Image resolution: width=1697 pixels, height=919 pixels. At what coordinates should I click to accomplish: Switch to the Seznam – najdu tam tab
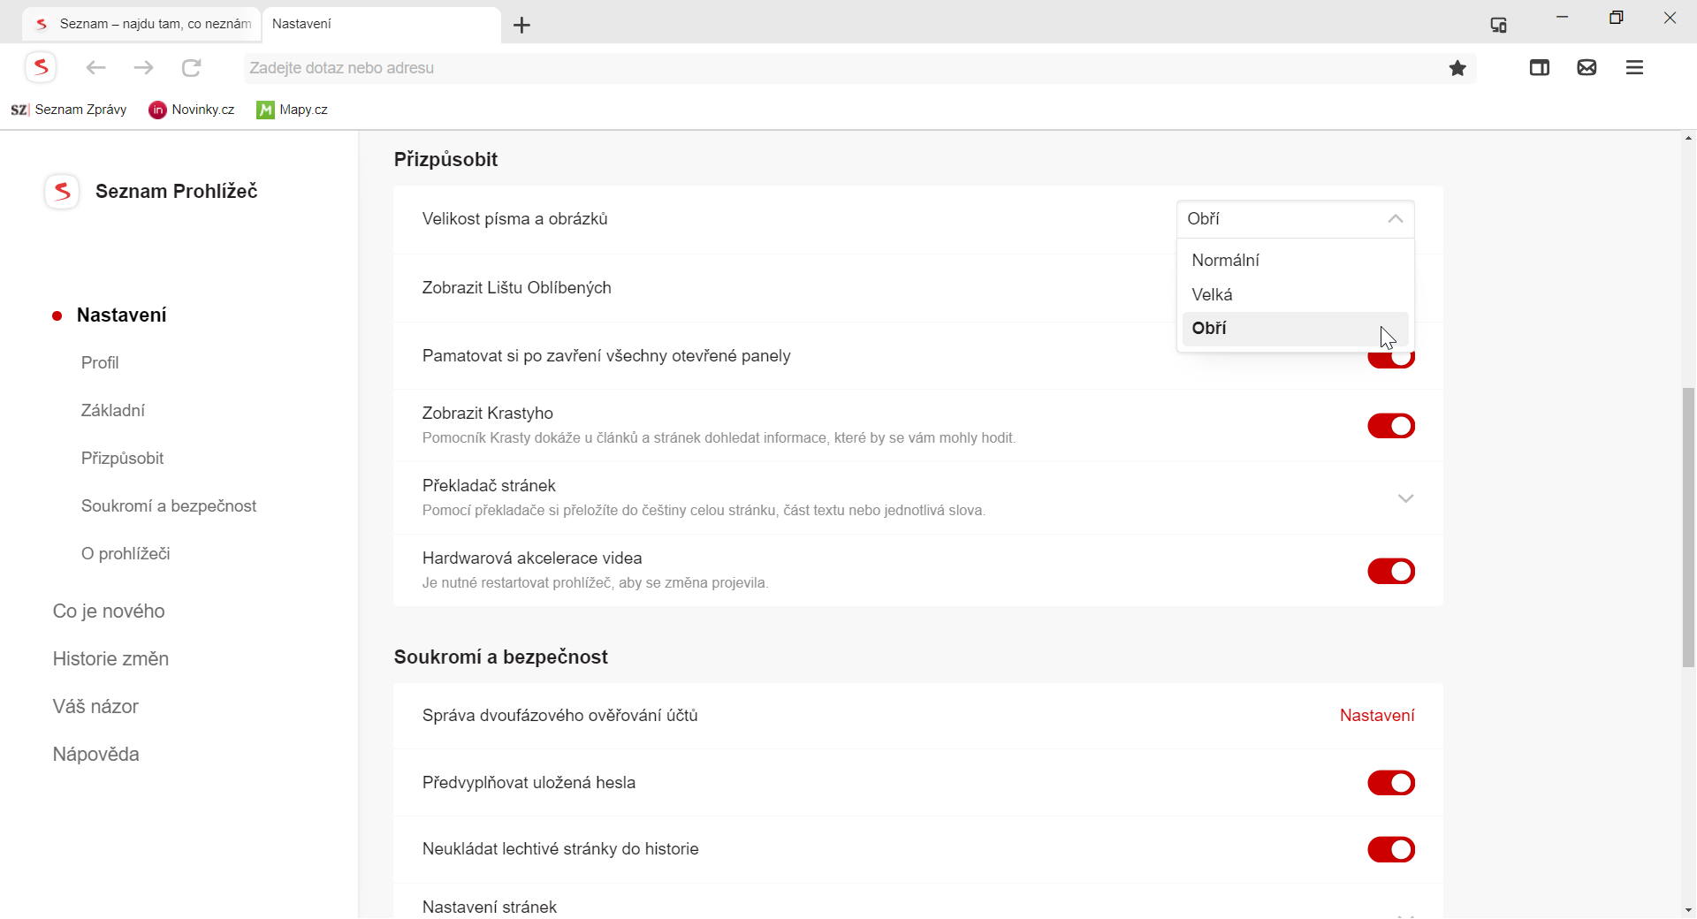[x=141, y=24]
